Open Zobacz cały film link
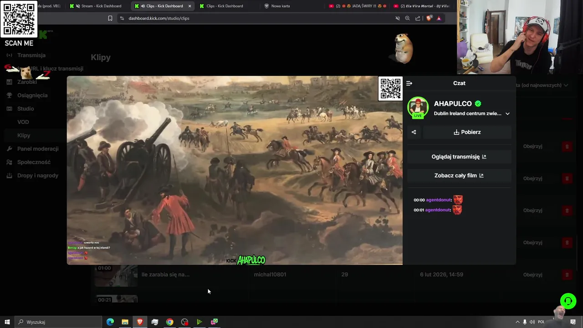Image resolution: width=583 pixels, height=328 pixels. point(459,175)
